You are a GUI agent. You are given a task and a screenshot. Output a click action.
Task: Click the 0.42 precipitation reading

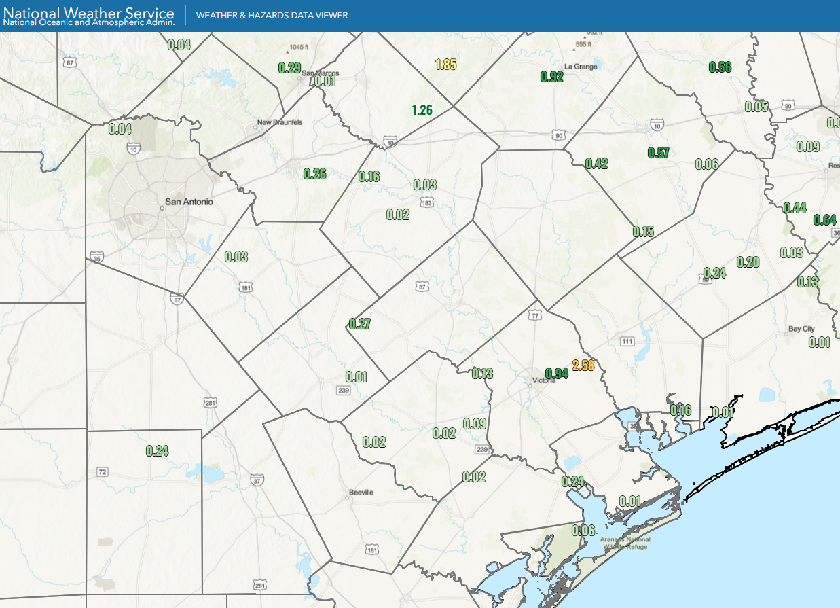tap(596, 163)
